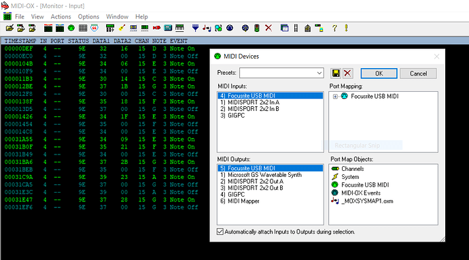Click the dark blue globe icon

coord(230,28)
